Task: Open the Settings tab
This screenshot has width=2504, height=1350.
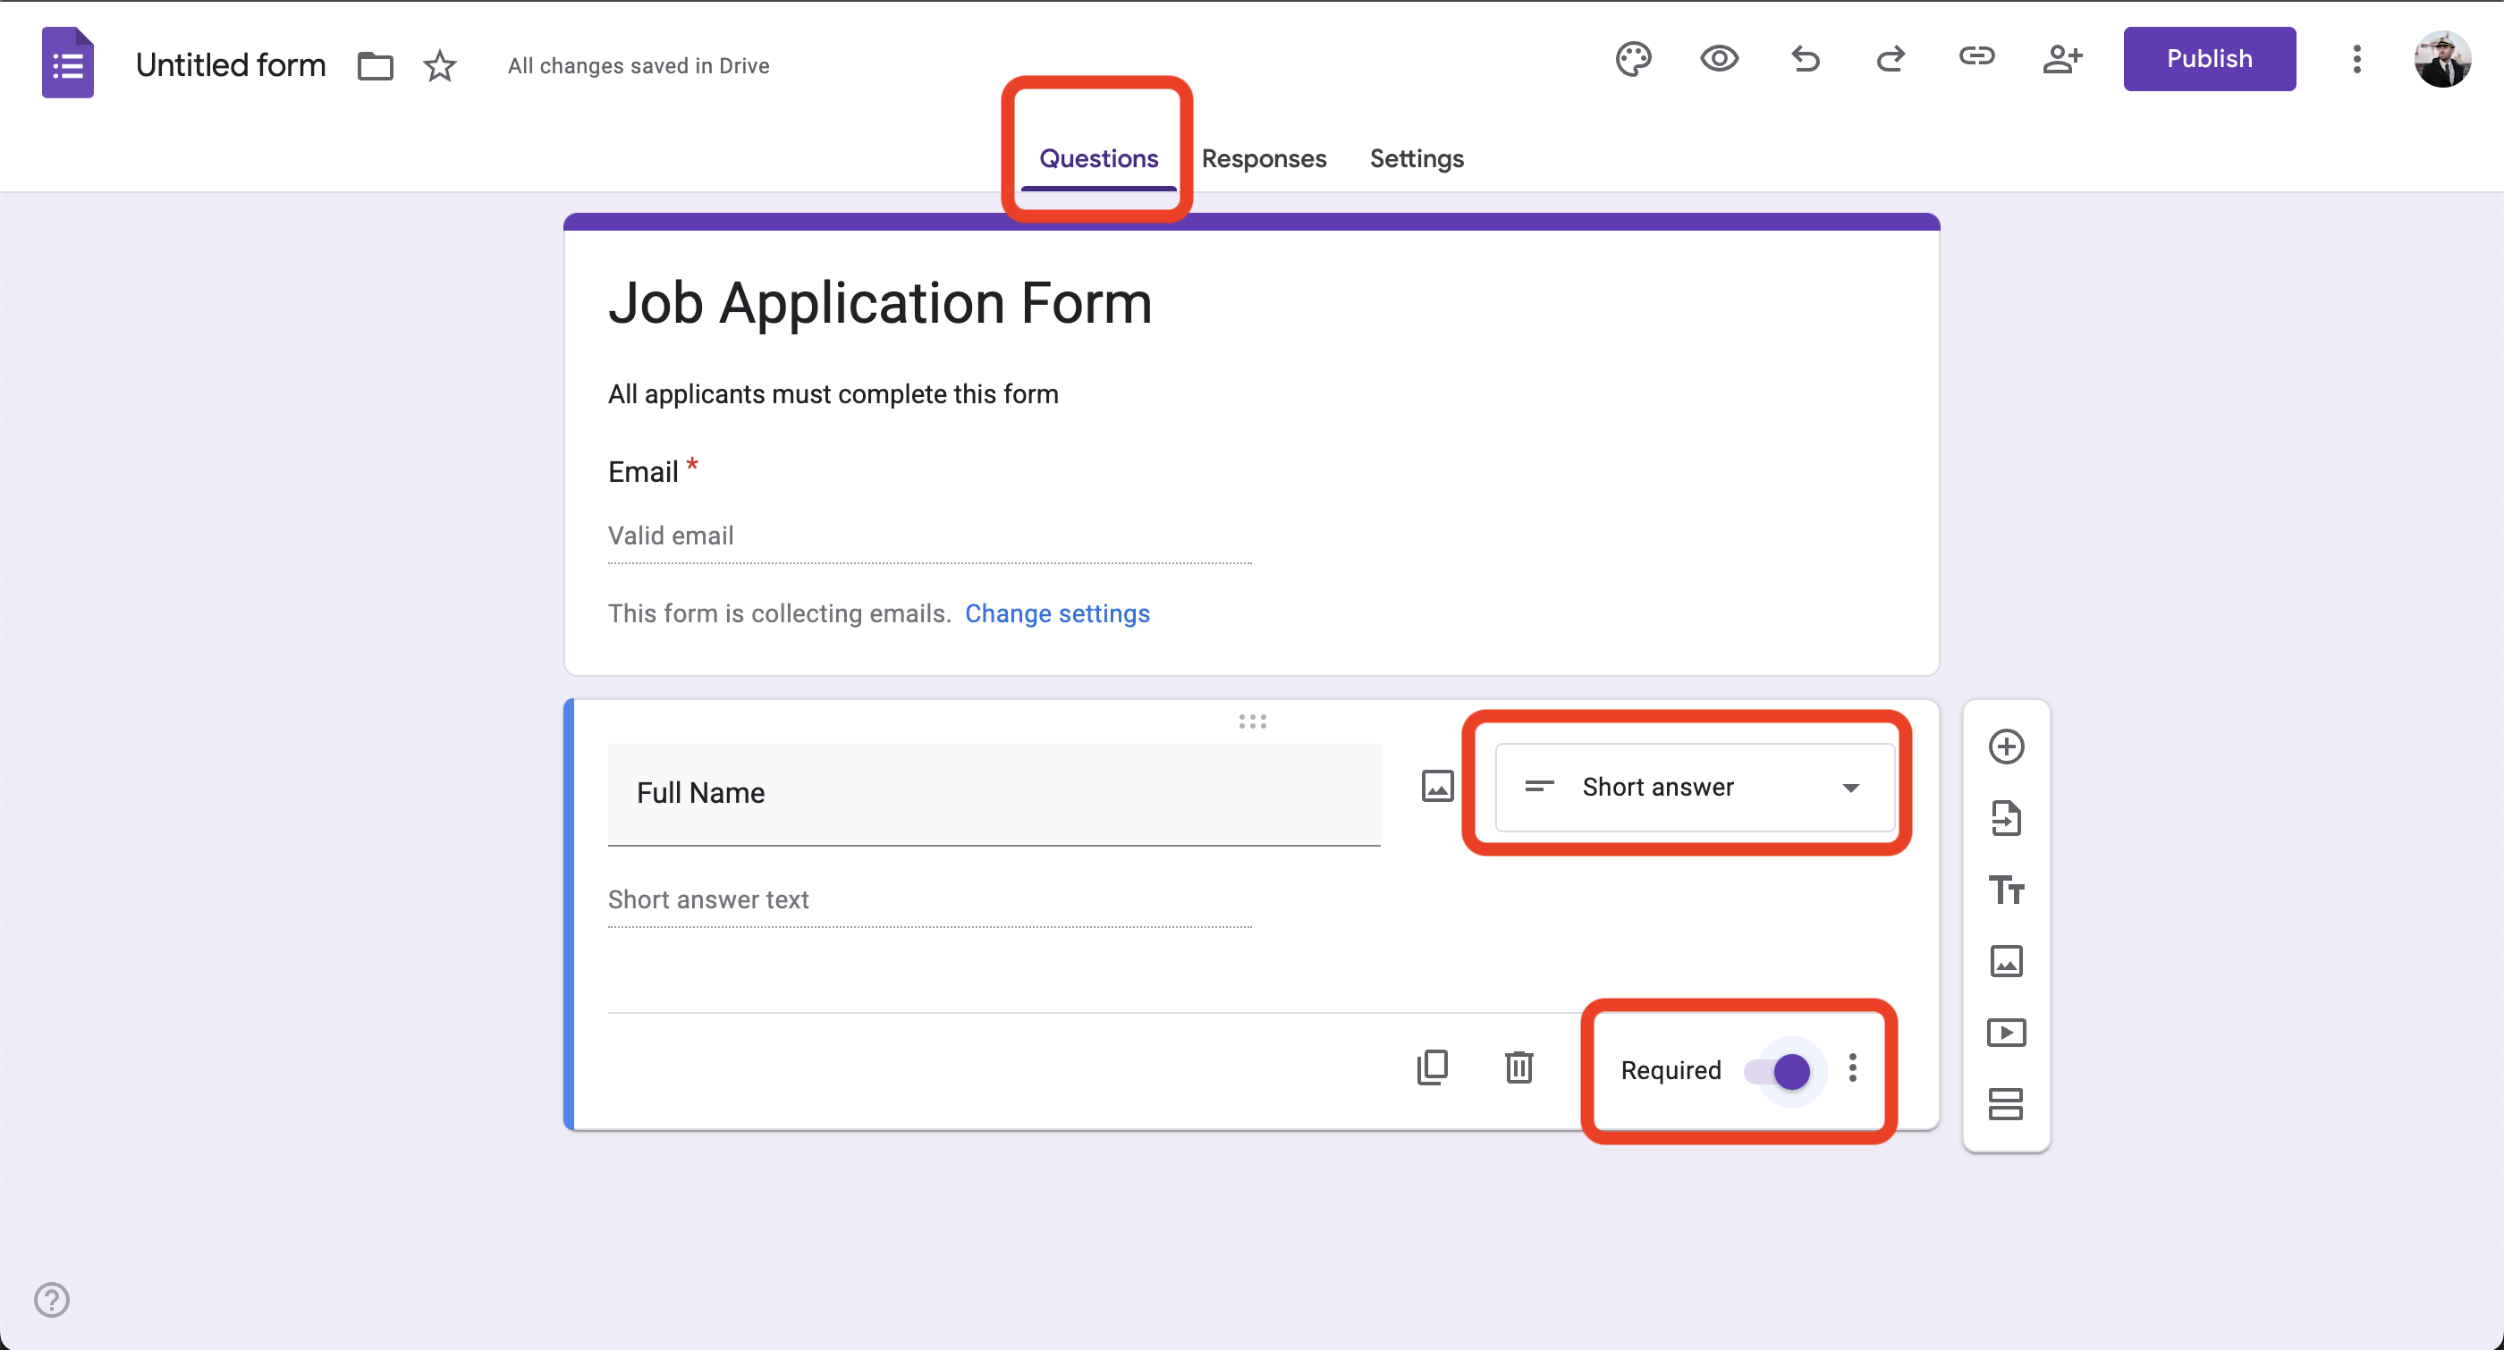Action: point(1417,158)
